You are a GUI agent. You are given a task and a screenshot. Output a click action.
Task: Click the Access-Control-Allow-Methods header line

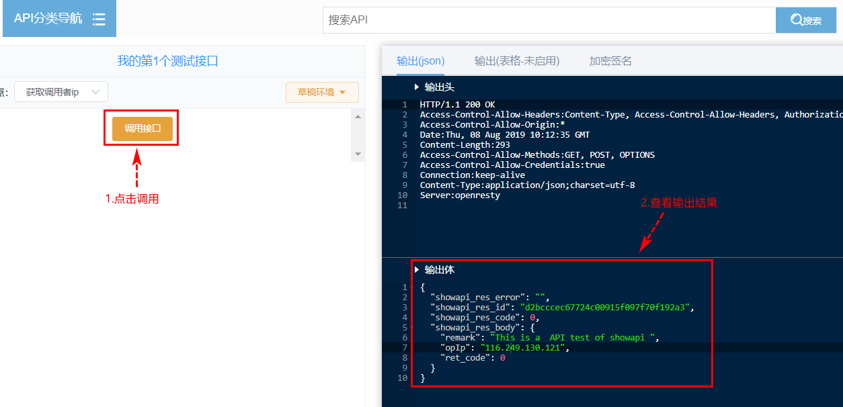(x=538, y=155)
